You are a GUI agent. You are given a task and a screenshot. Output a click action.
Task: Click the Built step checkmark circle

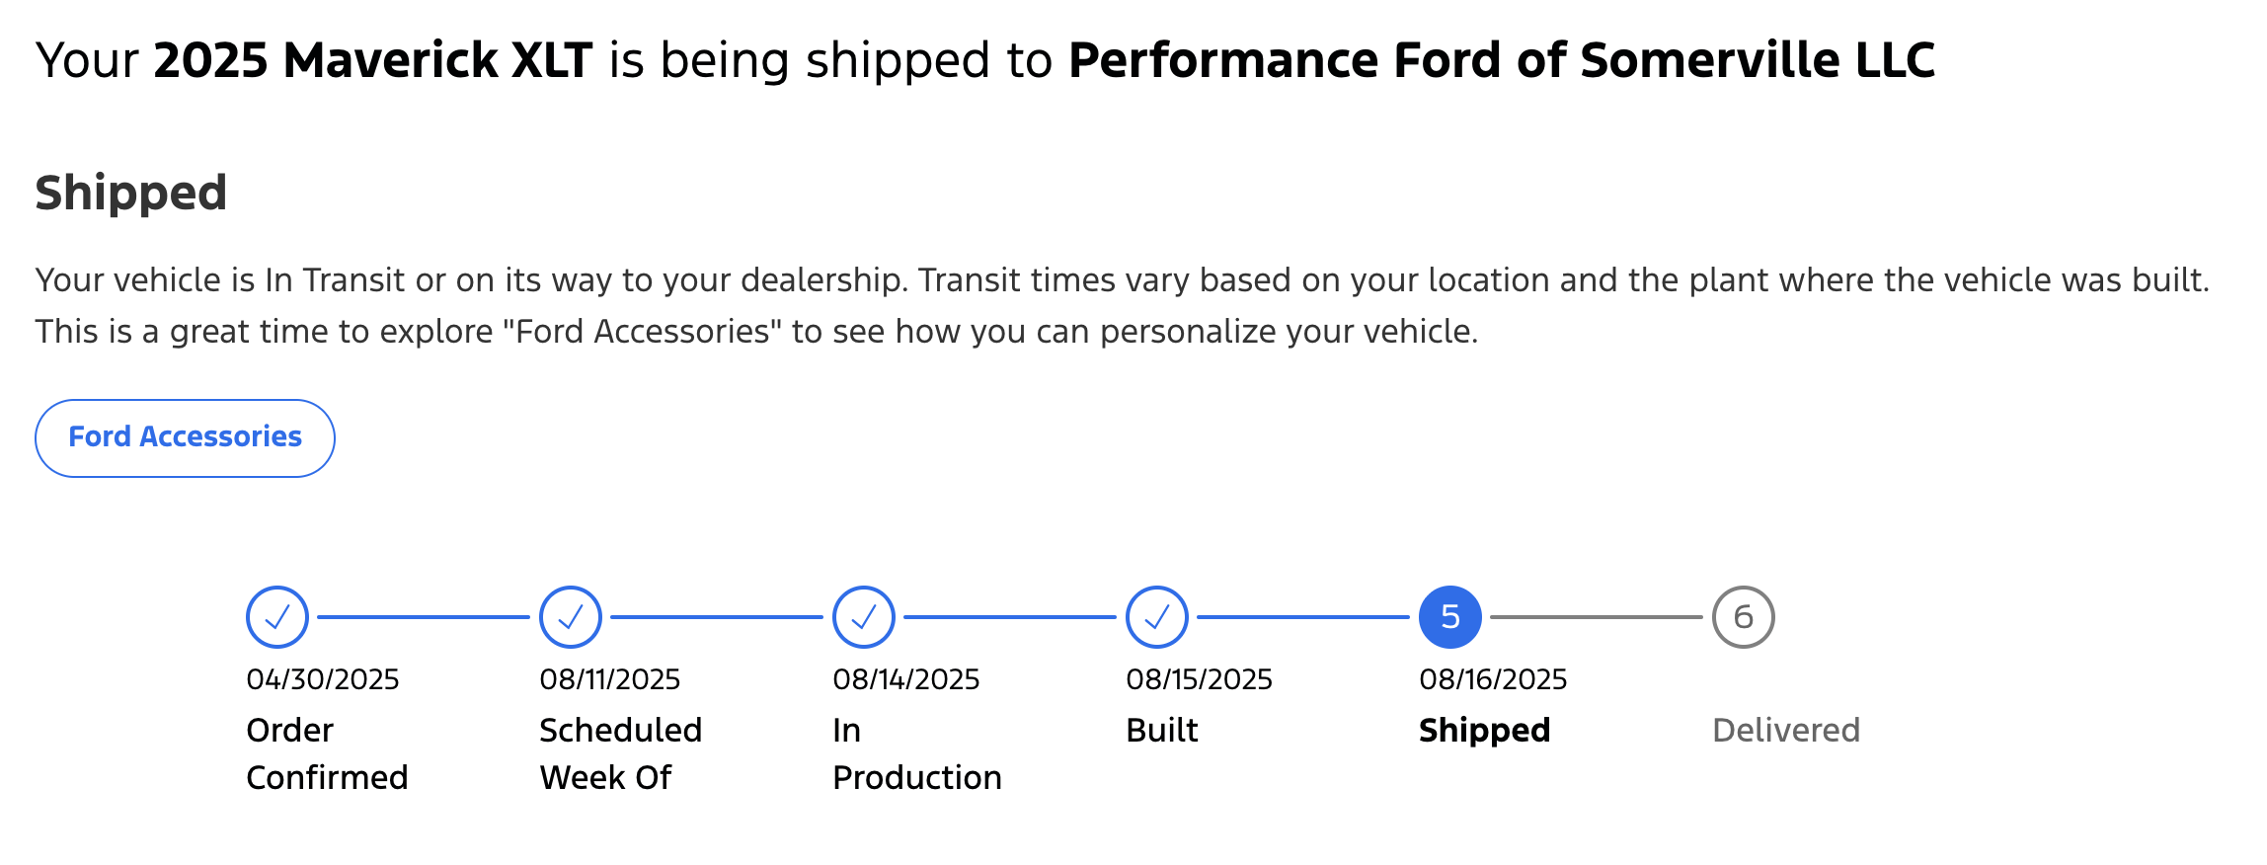pos(1157,617)
